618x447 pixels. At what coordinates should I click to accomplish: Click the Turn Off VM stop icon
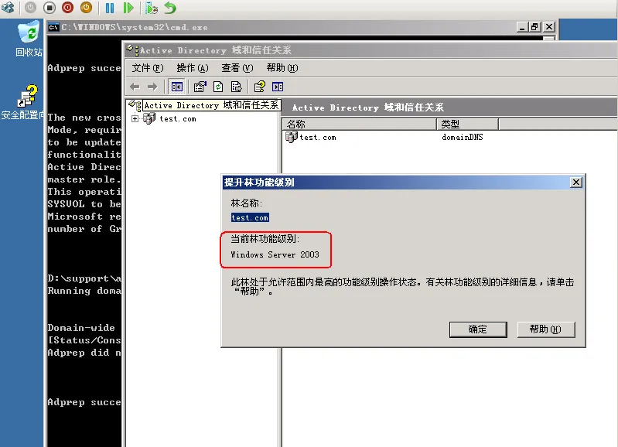(50, 8)
